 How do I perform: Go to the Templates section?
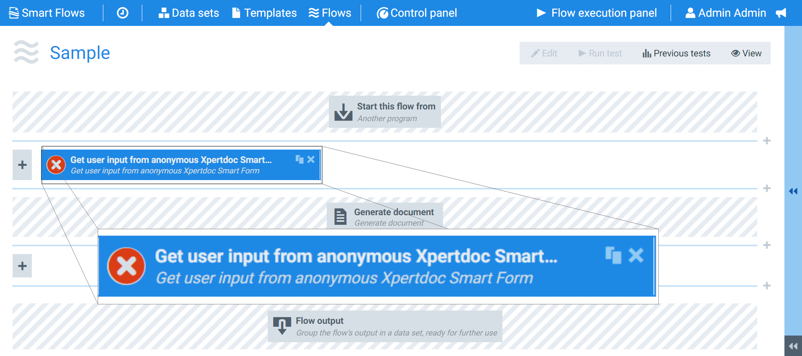click(264, 13)
